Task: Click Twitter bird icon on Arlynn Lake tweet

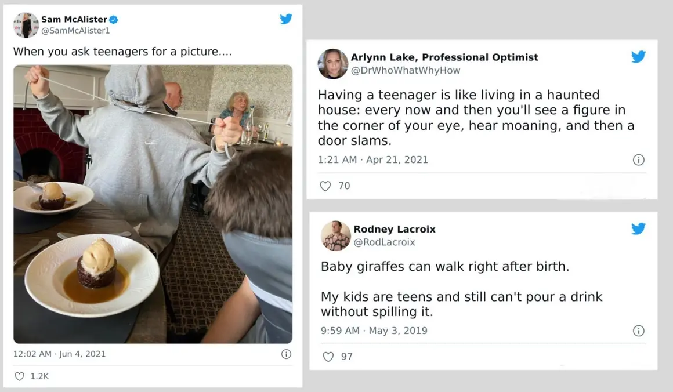Action: [x=638, y=56]
